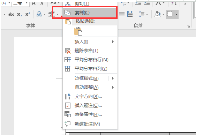This screenshot has width=197, height=136.
Task: Click the copy icon beside 复制(C)
Action: (x=67, y=12)
